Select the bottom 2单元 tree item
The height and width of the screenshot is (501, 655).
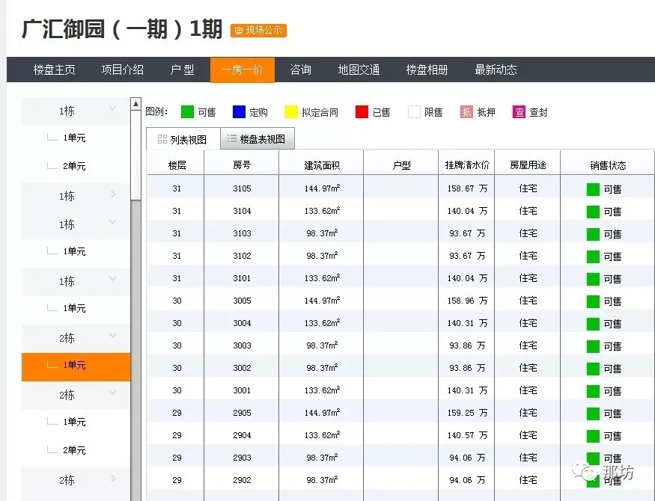pos(74,450)
